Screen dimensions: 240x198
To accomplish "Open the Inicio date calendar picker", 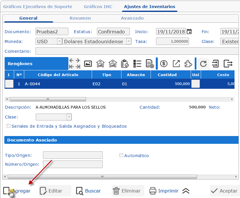I will click(x=189, y=32).
